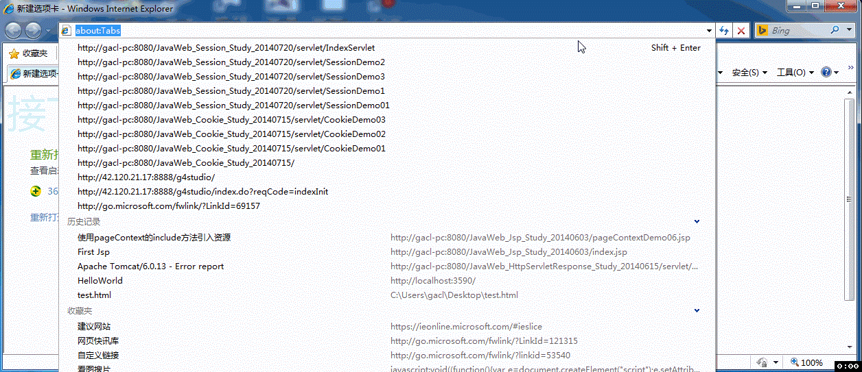The width and height of the screenshot is (862, 372).
Task: Select the CookieDemo03 URL suggestion
Action: (387, 120)
